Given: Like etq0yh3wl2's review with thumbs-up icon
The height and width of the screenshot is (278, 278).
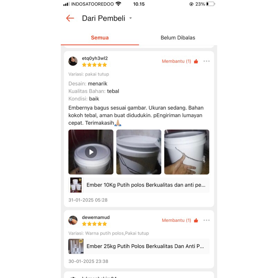Looking at the screenshot, I should [196, 62].
